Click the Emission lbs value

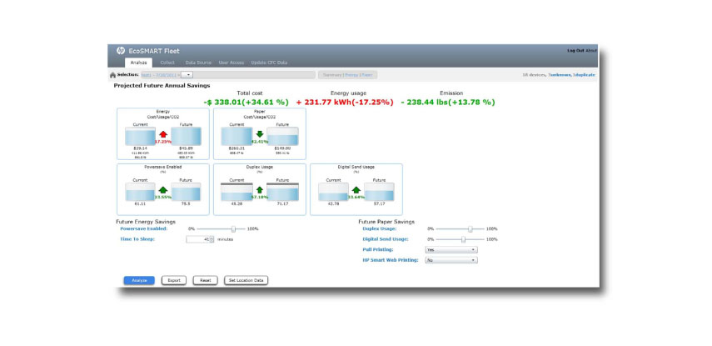(448, 103)
